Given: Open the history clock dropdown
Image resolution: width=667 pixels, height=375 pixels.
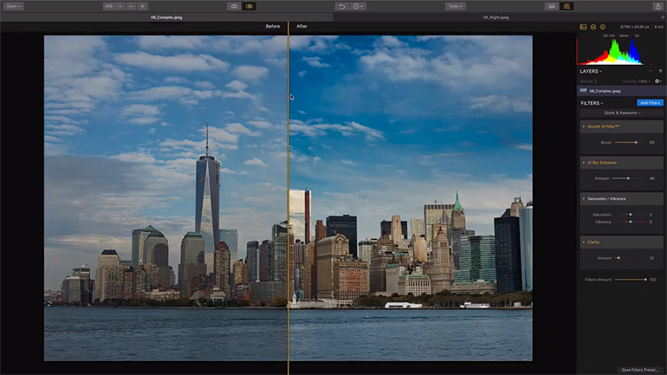Looking at the screenshot, I should [359, 6].
